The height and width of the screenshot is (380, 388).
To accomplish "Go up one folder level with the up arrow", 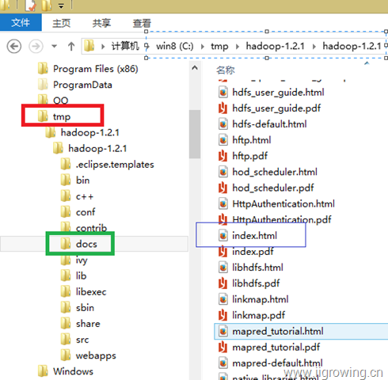I will (71, 47).
